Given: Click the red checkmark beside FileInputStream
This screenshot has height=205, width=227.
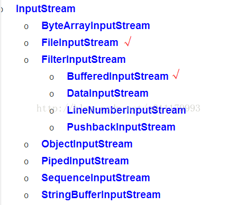Looking at the screenshot, I should point(128,41).
